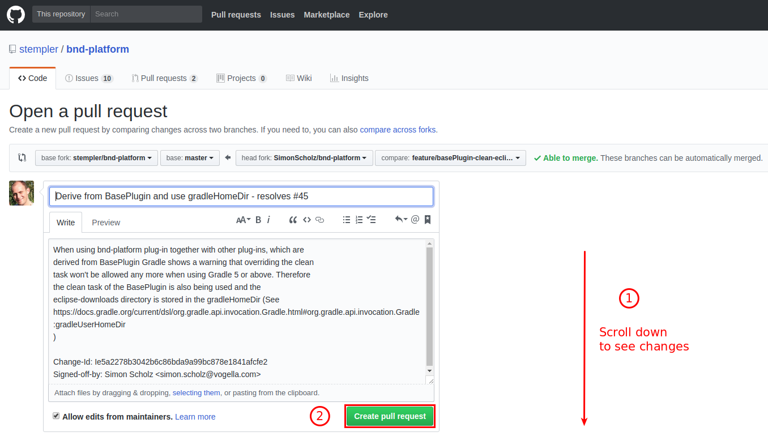The height and width of the screenshot is (436, 768).
Task: Open Pull requests in top navigation
Action: point(236,15)
